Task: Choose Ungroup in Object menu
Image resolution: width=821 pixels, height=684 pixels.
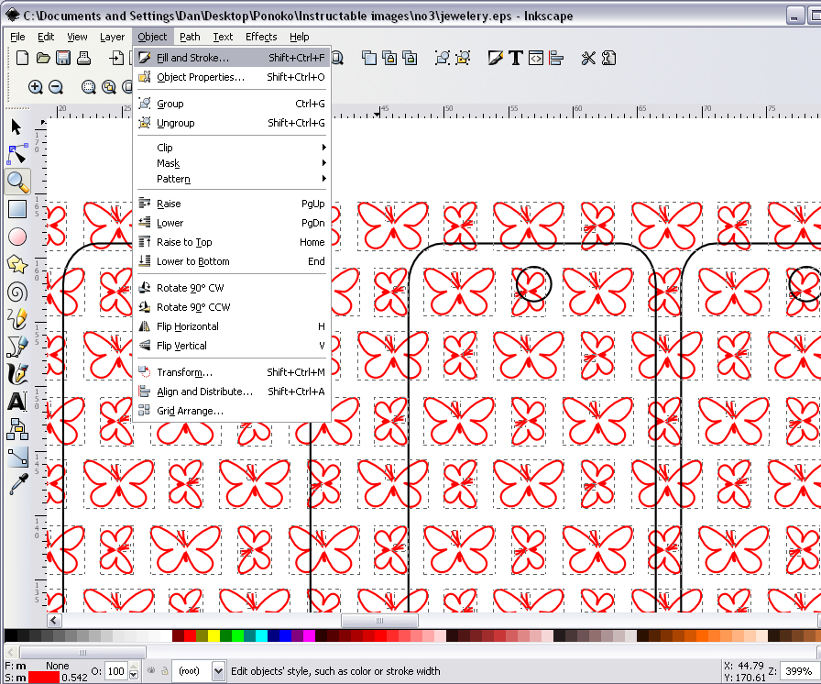Action: coord(233,123)
